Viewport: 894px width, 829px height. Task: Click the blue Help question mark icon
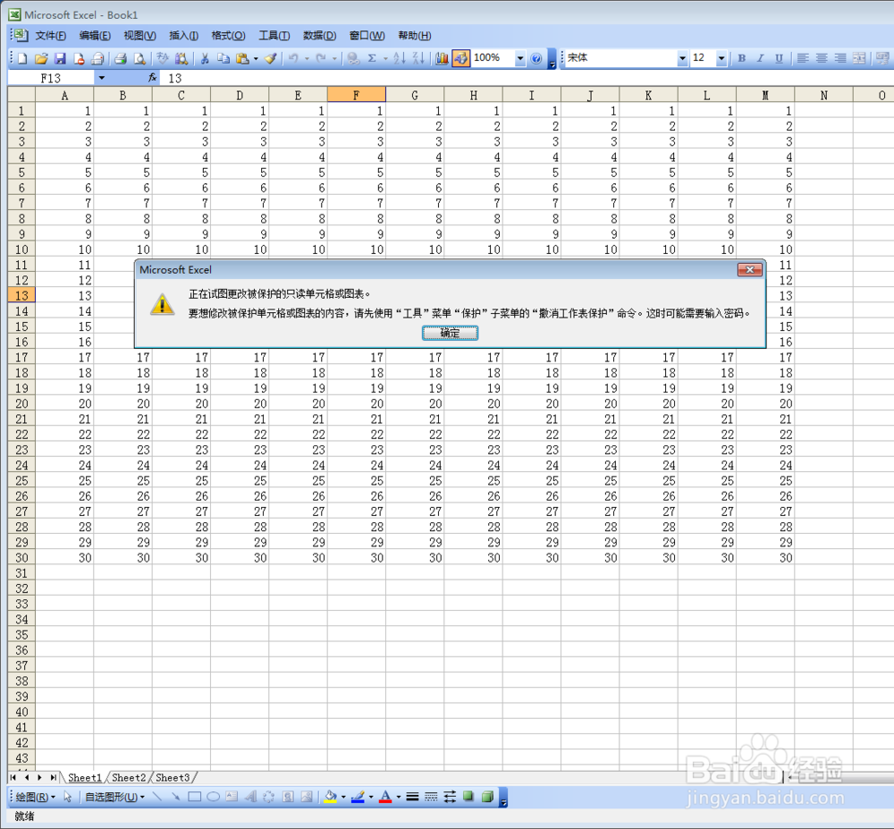click(536, 58)
